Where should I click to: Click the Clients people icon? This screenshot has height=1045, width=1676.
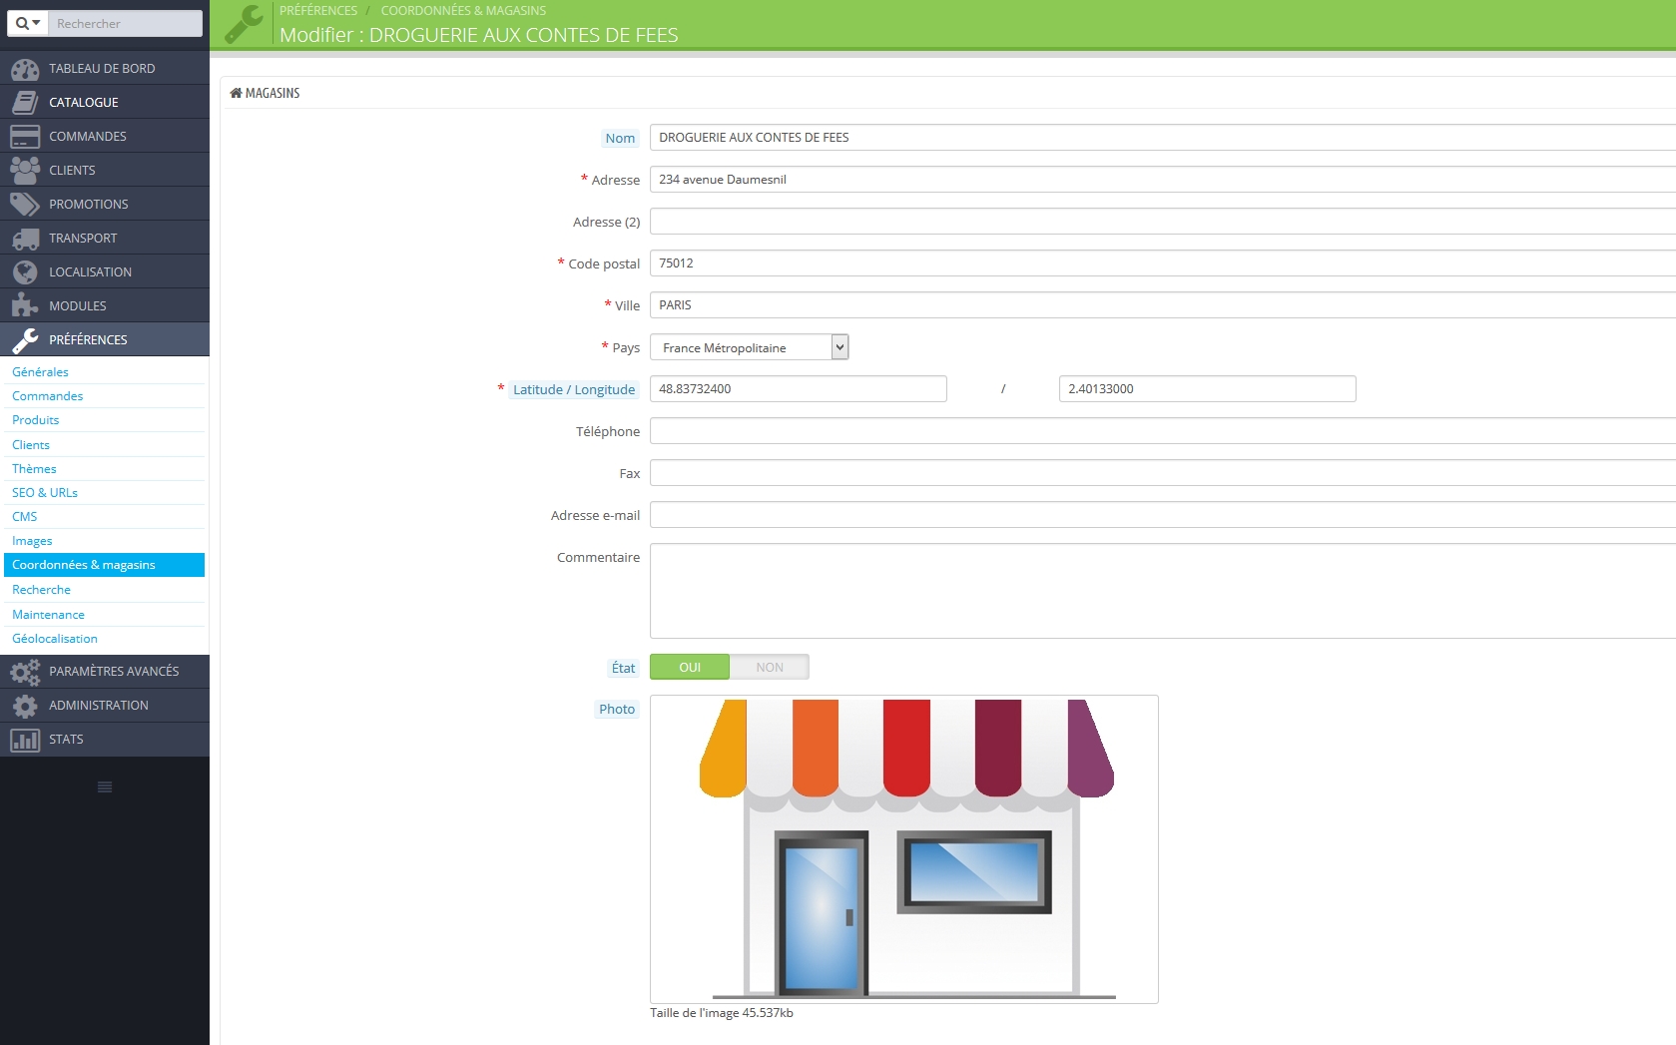point(25,171)
